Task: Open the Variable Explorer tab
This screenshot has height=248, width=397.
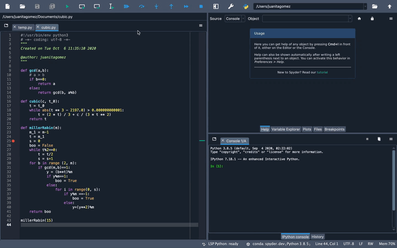Action: [286, 130]
